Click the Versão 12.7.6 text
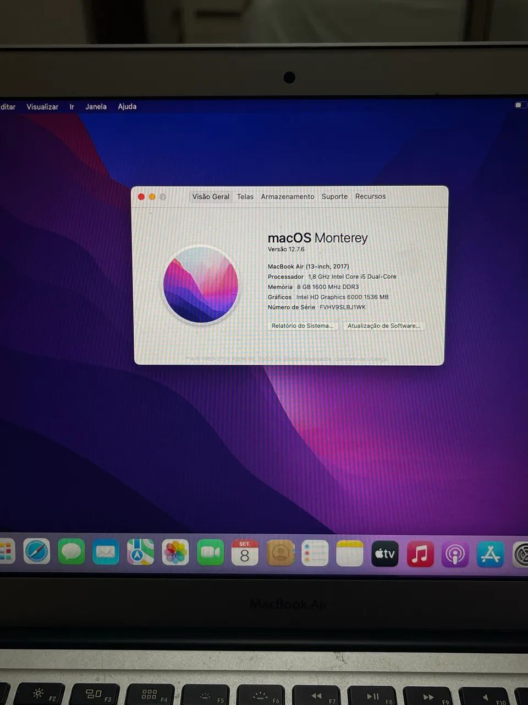The image size is (528, 705). tap(286, 250)
